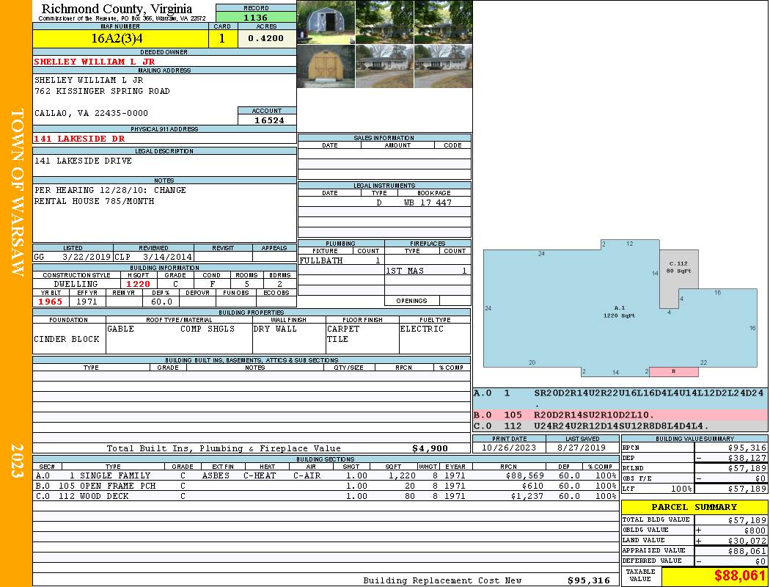Select deeded owner SHELLEY WILLIAM L JR

[x=95, y=62]
